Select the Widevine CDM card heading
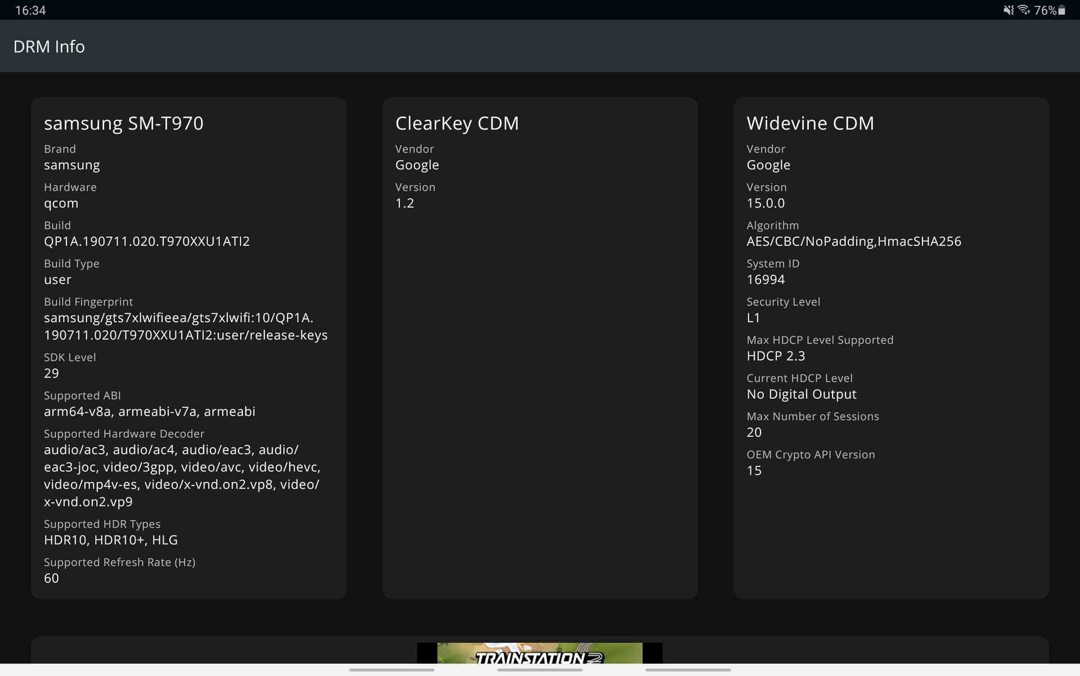The height and width of the screenshot is (676, 1080). (810, 123)
